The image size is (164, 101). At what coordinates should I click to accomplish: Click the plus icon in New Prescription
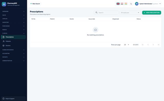click(x=144, y=12)
